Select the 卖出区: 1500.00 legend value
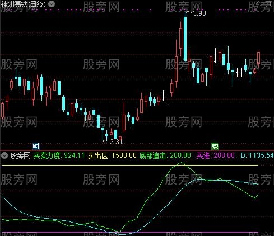The height and width of the screenshot is (236, 274). pos(112,155)
